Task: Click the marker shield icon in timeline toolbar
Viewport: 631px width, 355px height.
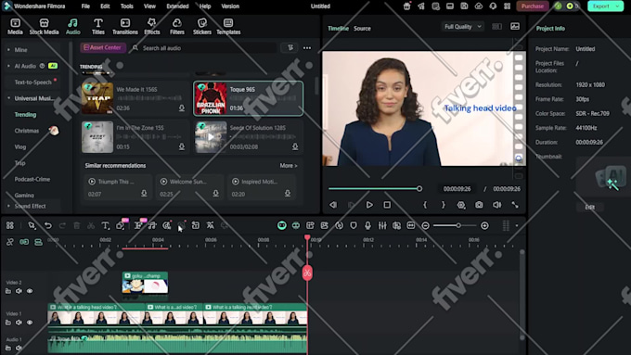Action: tap(354, 225)
